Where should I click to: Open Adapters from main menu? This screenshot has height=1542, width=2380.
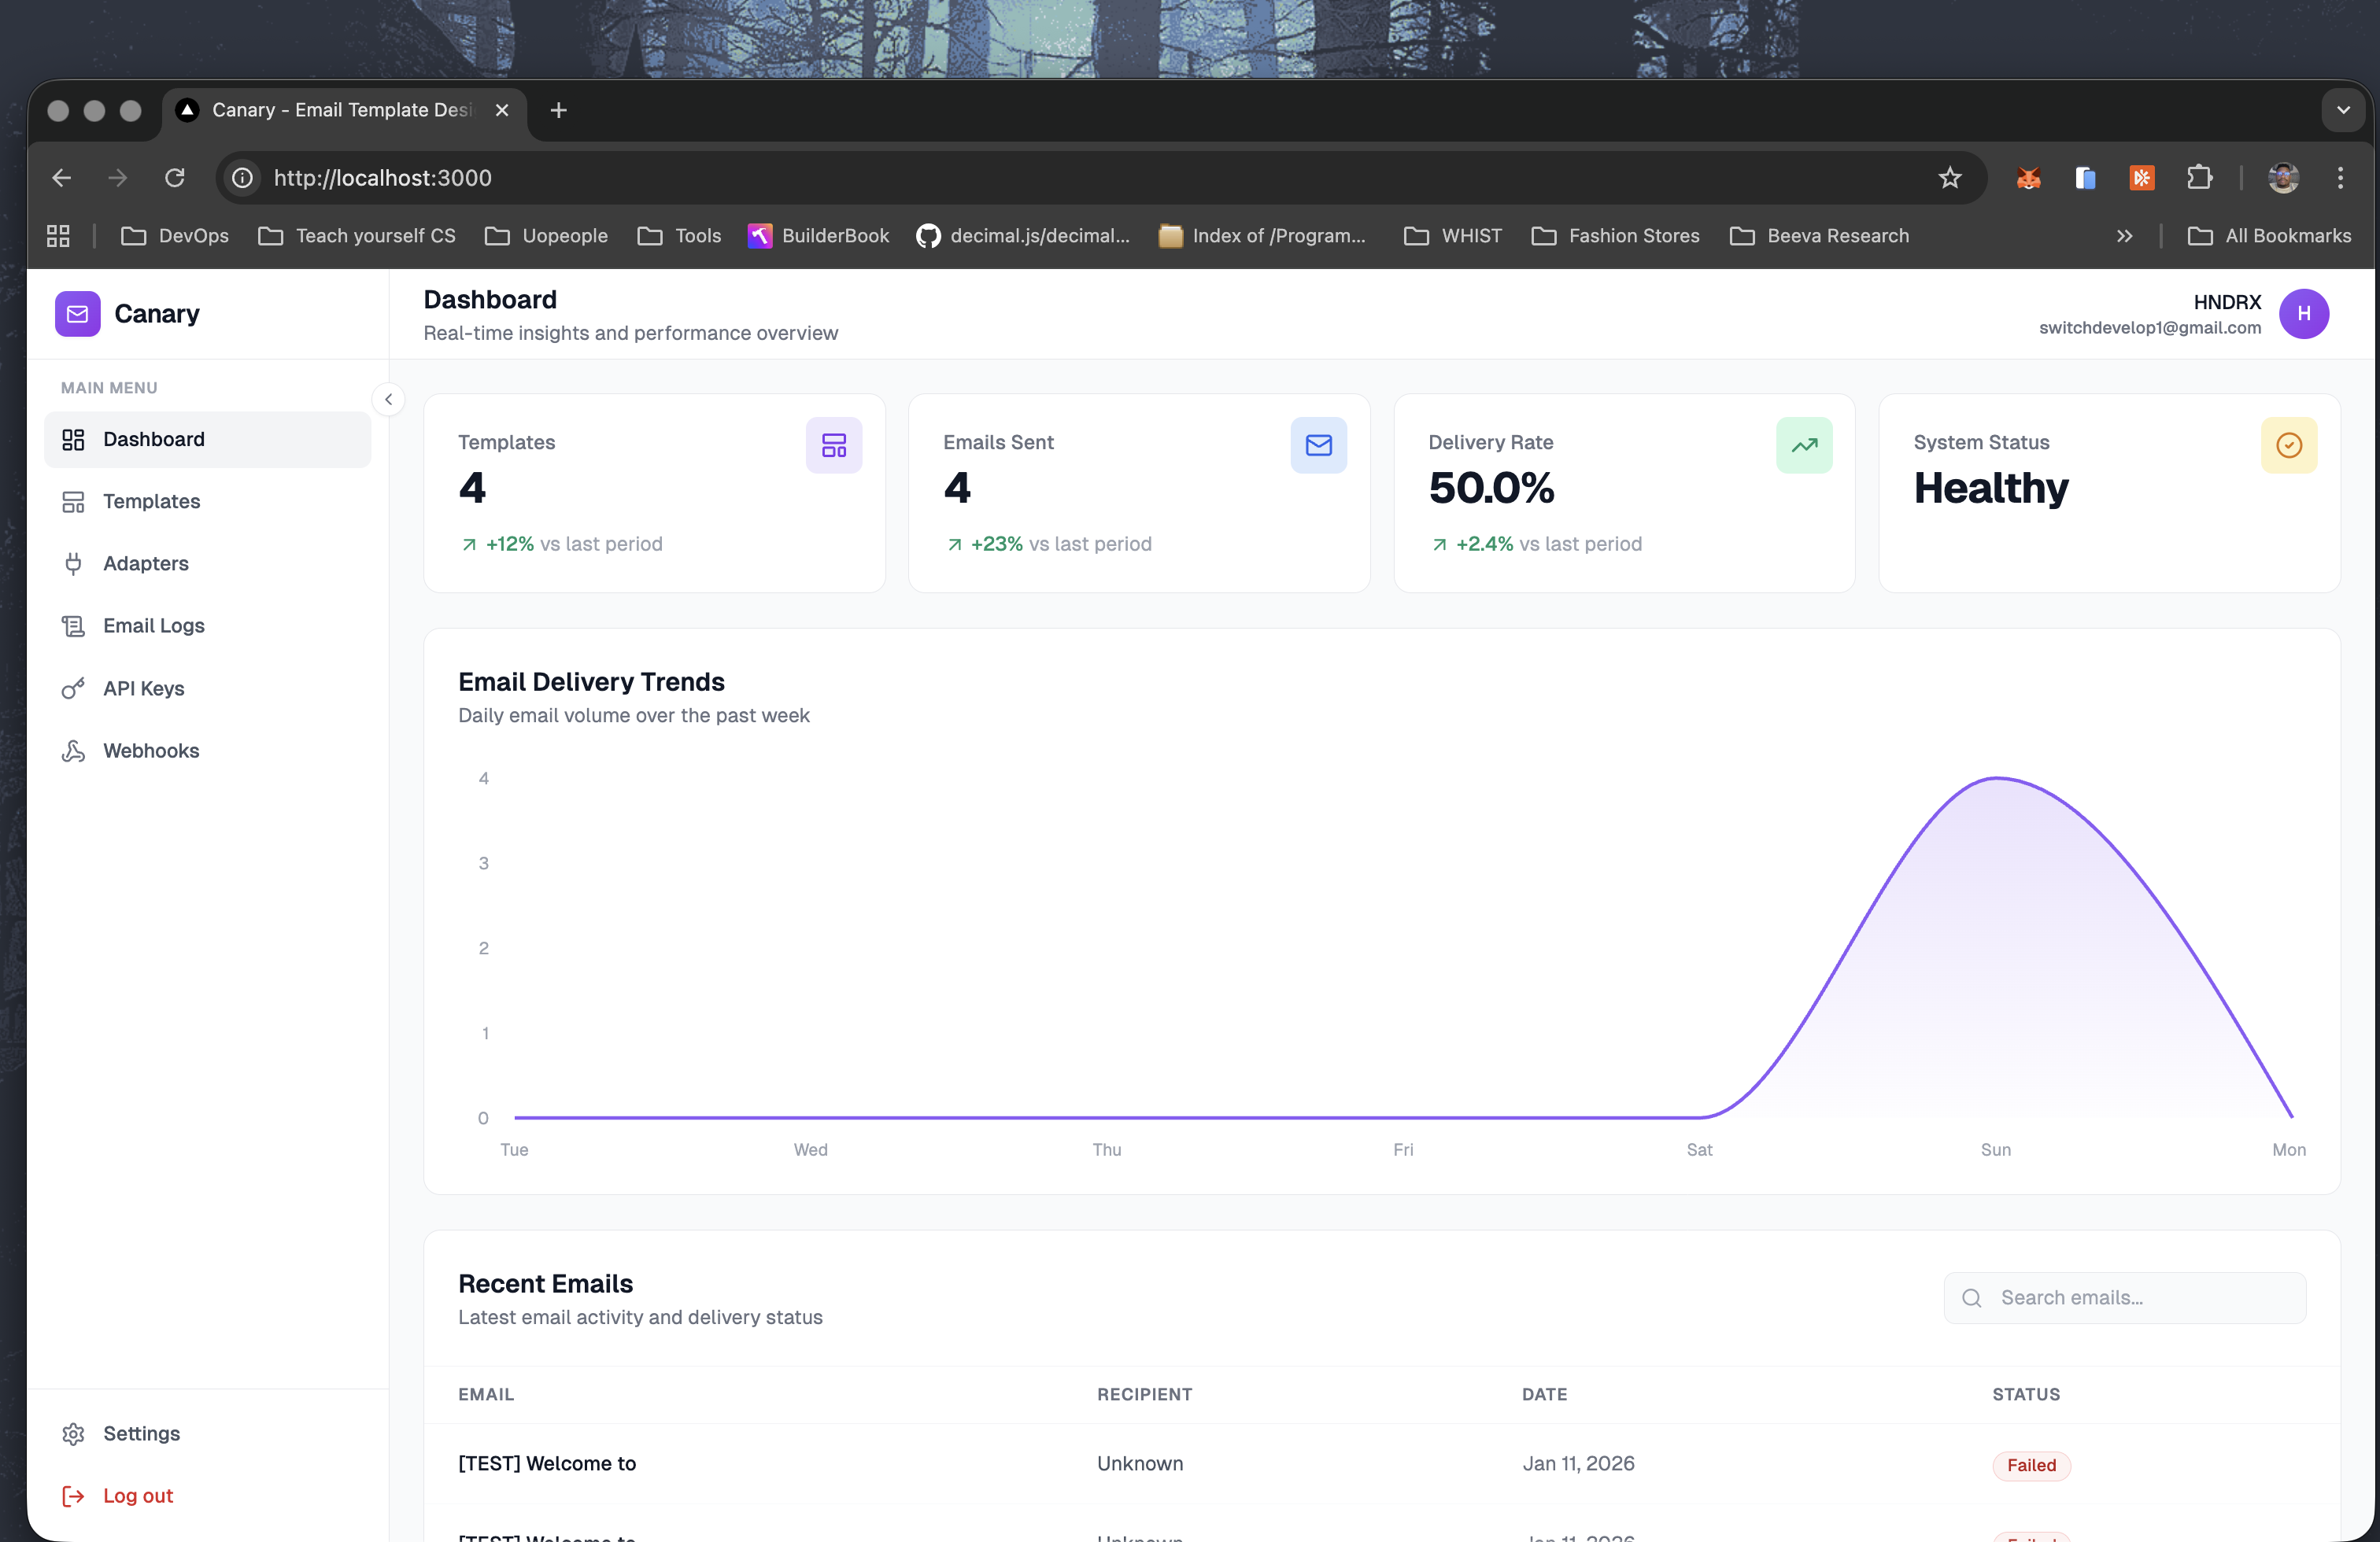coord(145,563)
